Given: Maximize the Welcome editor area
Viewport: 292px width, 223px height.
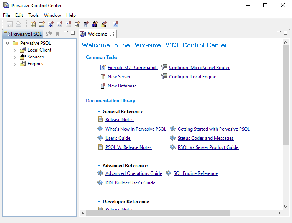Looking at the screenshot, I should coord(285,33).
